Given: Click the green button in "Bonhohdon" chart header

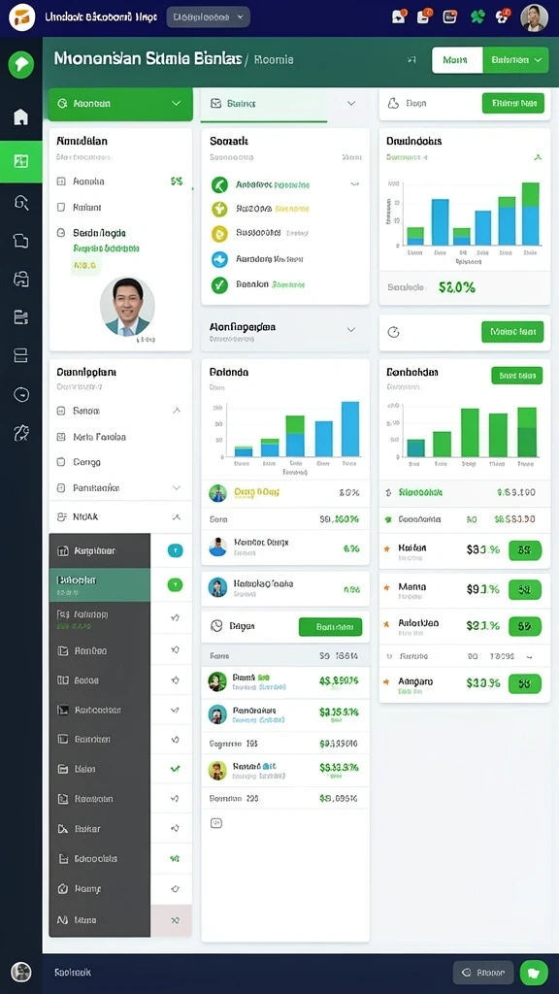Looking at the screenshot, I should (x=516, y=376).
